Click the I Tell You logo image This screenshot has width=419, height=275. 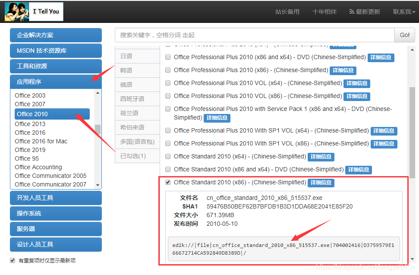click(x=34, y=12)
